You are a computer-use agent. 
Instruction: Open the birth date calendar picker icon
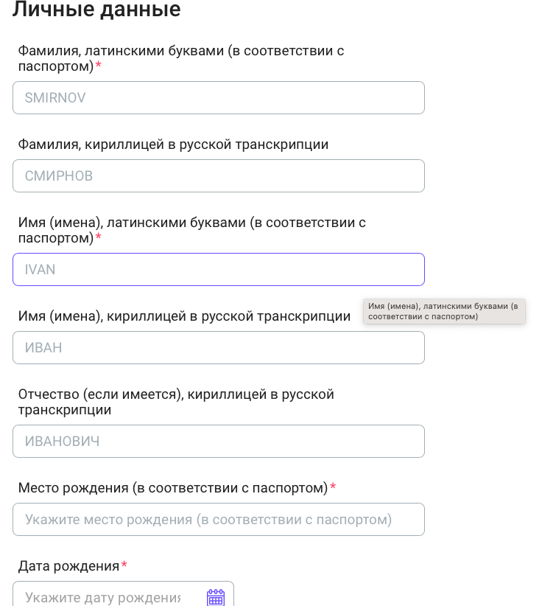(x=216, y=597)
